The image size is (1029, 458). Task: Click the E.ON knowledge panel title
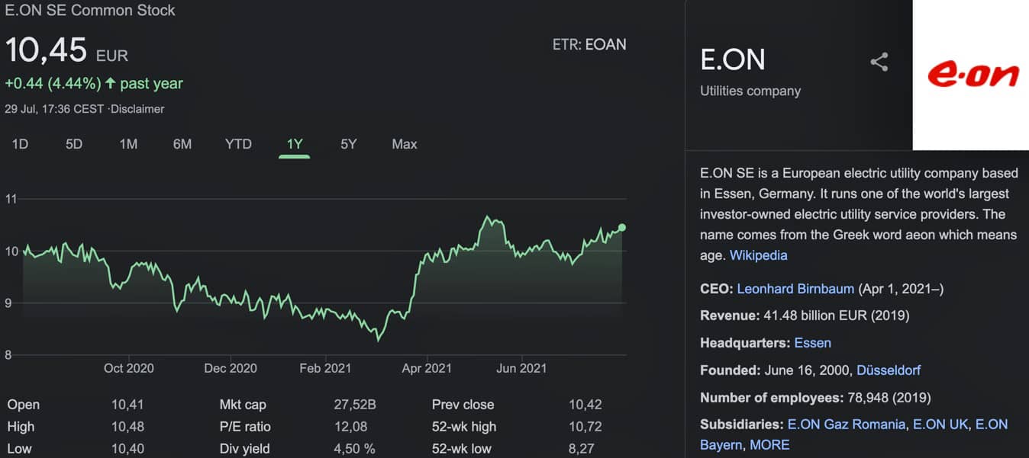733,59
